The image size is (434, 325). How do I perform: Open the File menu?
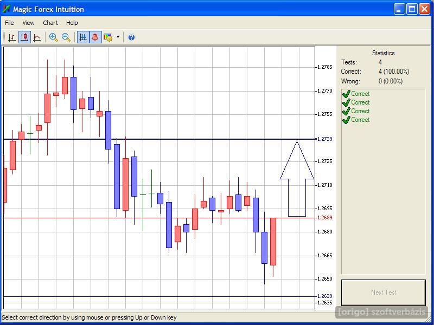(9, 23)
